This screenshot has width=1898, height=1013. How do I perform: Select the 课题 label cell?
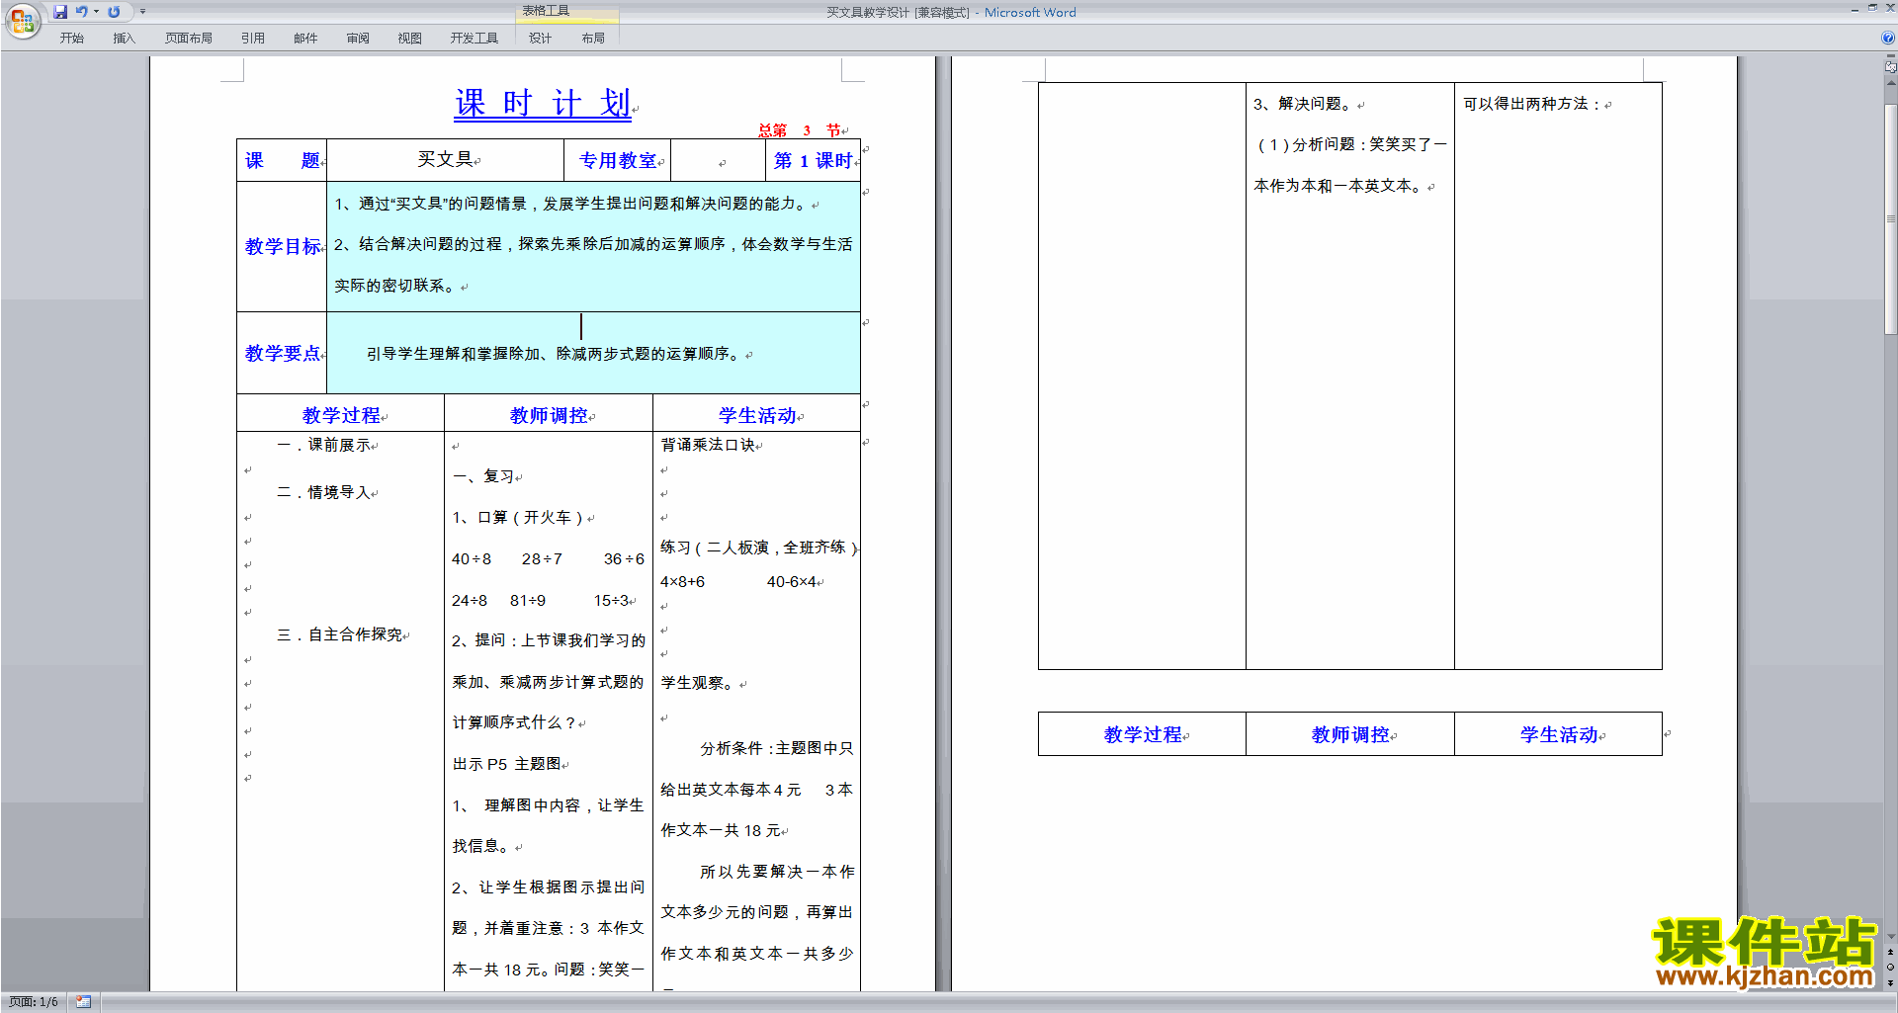[x=282, y=160]
